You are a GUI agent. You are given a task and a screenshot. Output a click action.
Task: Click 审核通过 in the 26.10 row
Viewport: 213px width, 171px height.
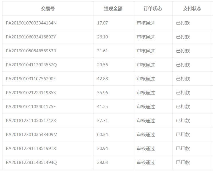pos(146,37)
